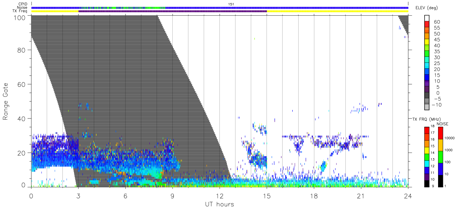Click the x-axis tick label '12'
The height and width of the screenshot is (212, 459).
tap(219, 196)
